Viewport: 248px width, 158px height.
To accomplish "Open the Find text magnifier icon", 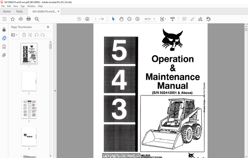I will click(x=37, y=19).
